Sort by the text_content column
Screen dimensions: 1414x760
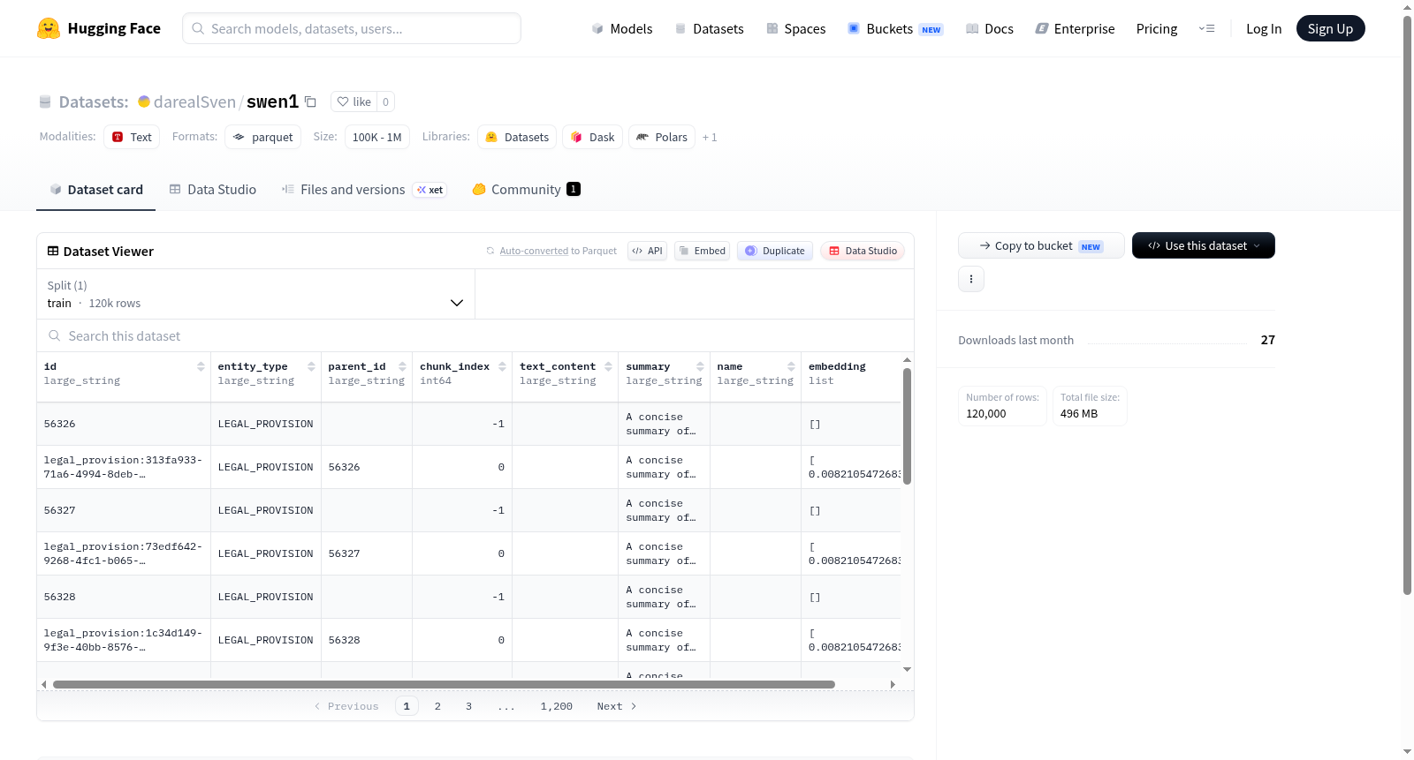tap(608, 366)
